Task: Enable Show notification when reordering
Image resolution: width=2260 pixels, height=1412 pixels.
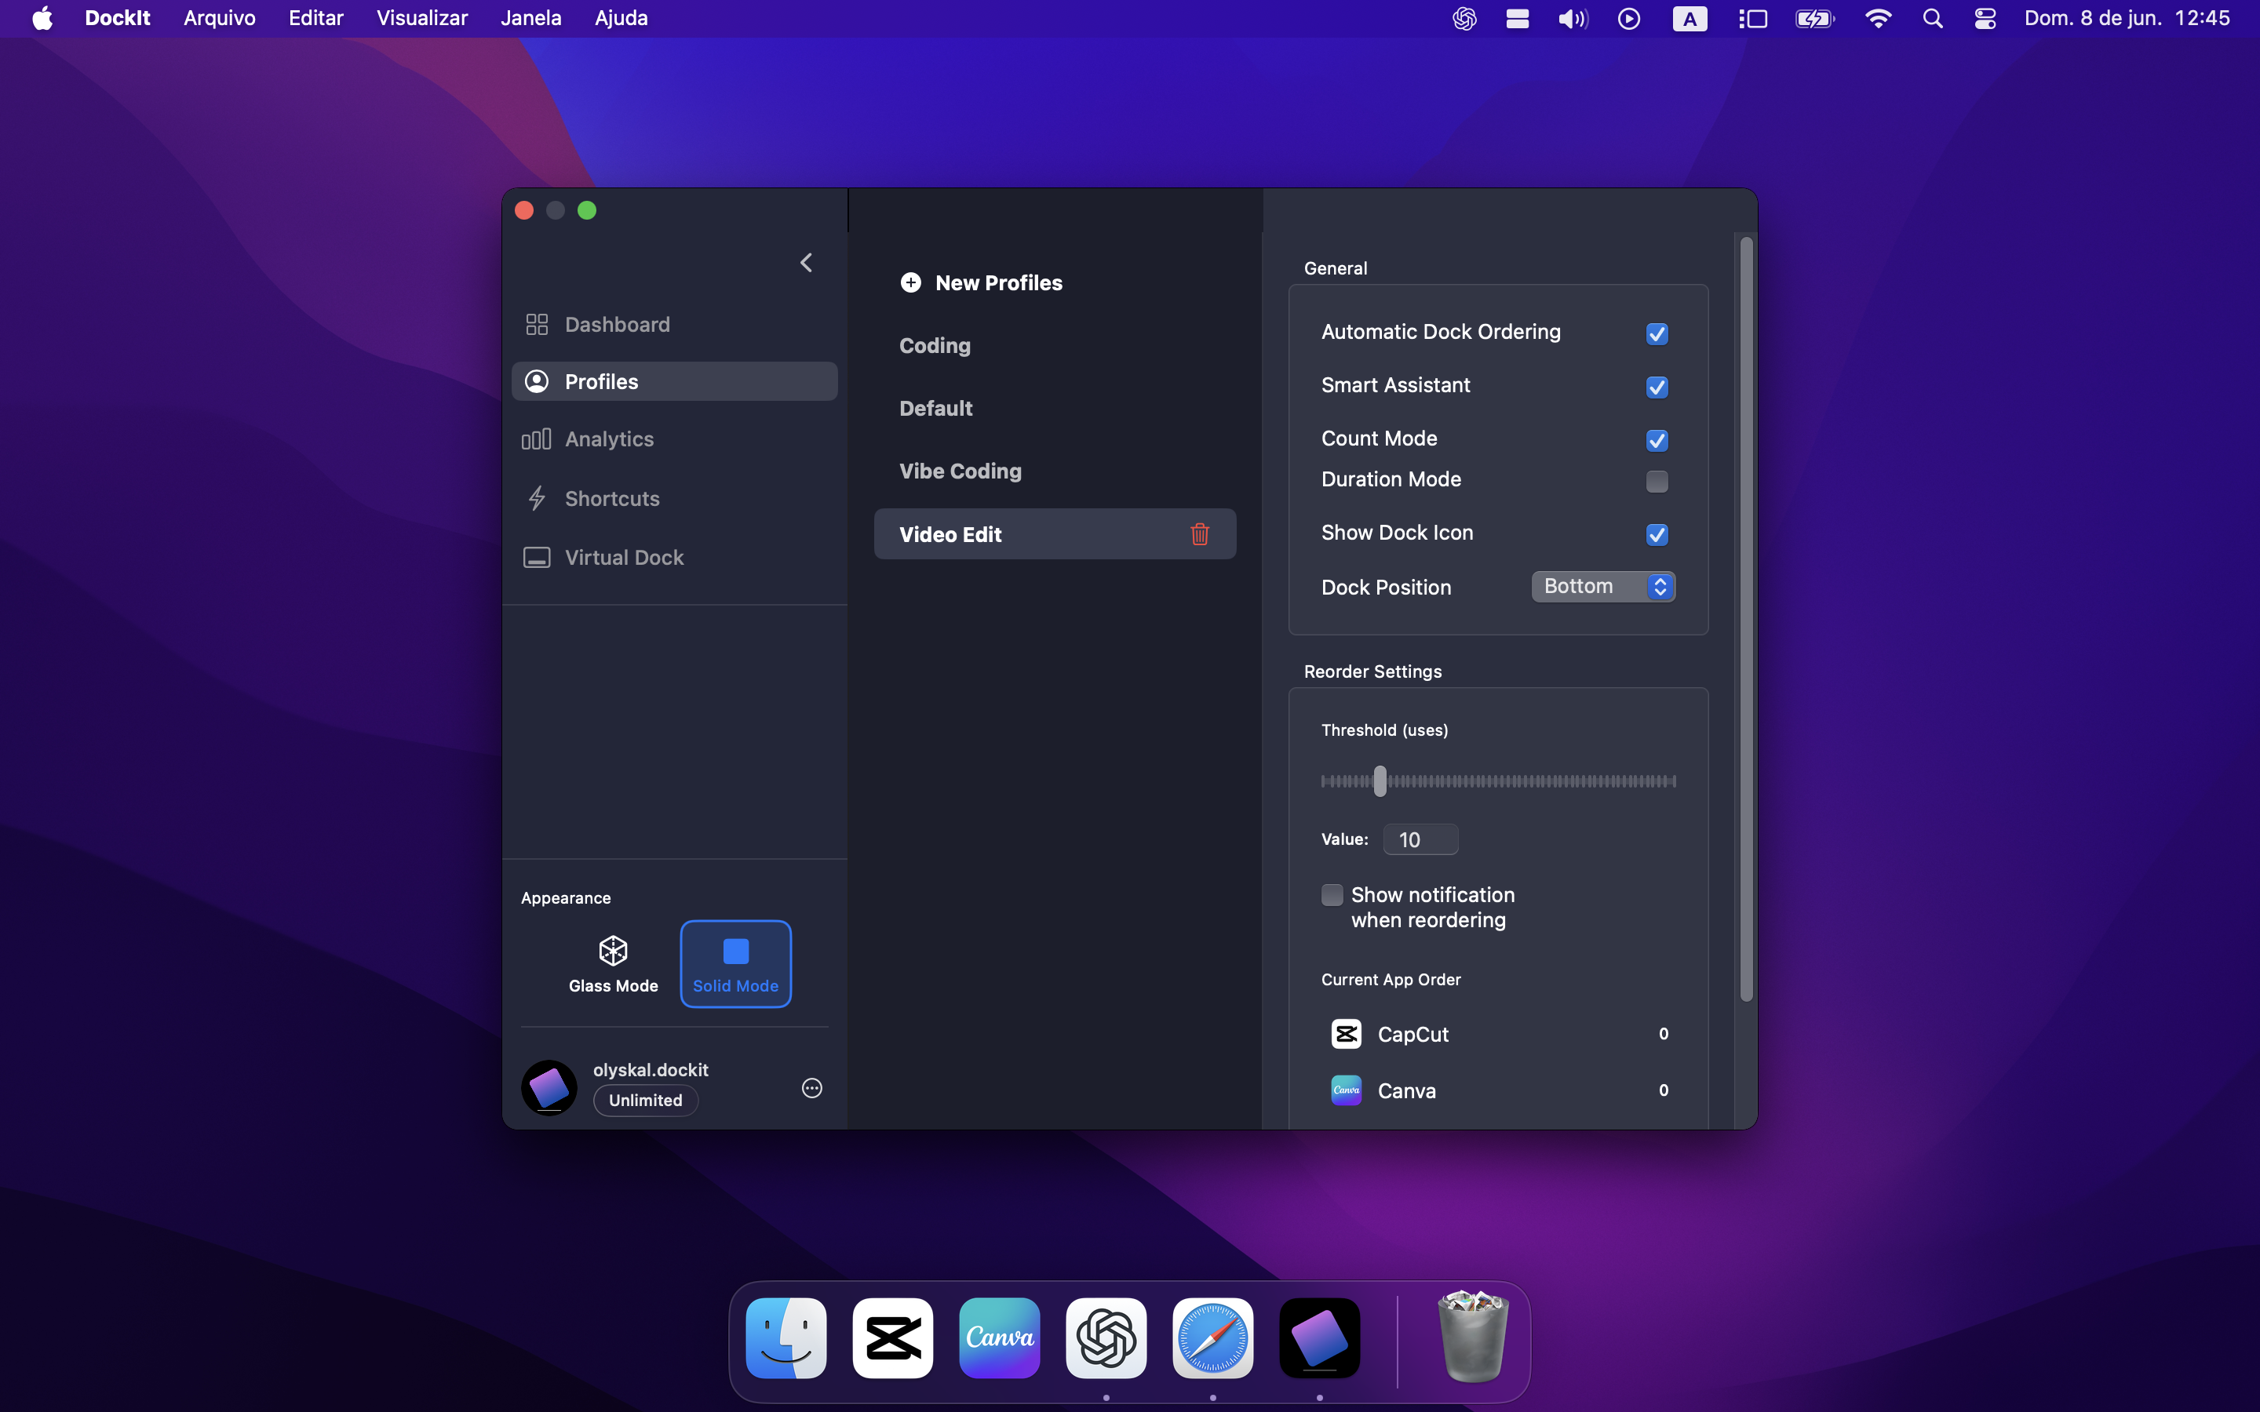Action: (x=1332, y=894)
